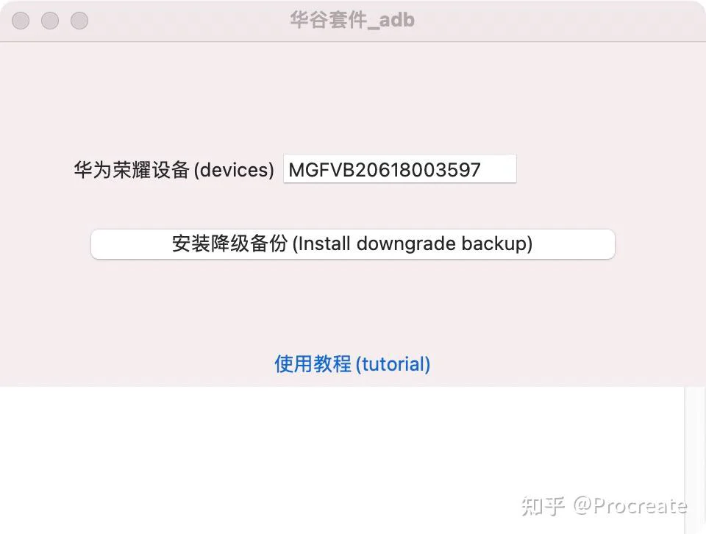Open the 使用教程 (tutorial) link

point(352,364)
